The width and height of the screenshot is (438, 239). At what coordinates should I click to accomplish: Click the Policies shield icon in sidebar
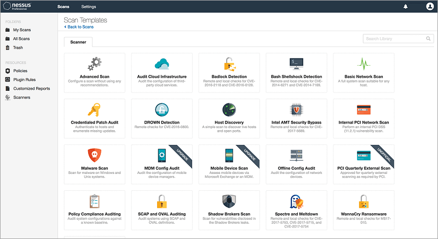pyautogui.click(x=8, y=71)
